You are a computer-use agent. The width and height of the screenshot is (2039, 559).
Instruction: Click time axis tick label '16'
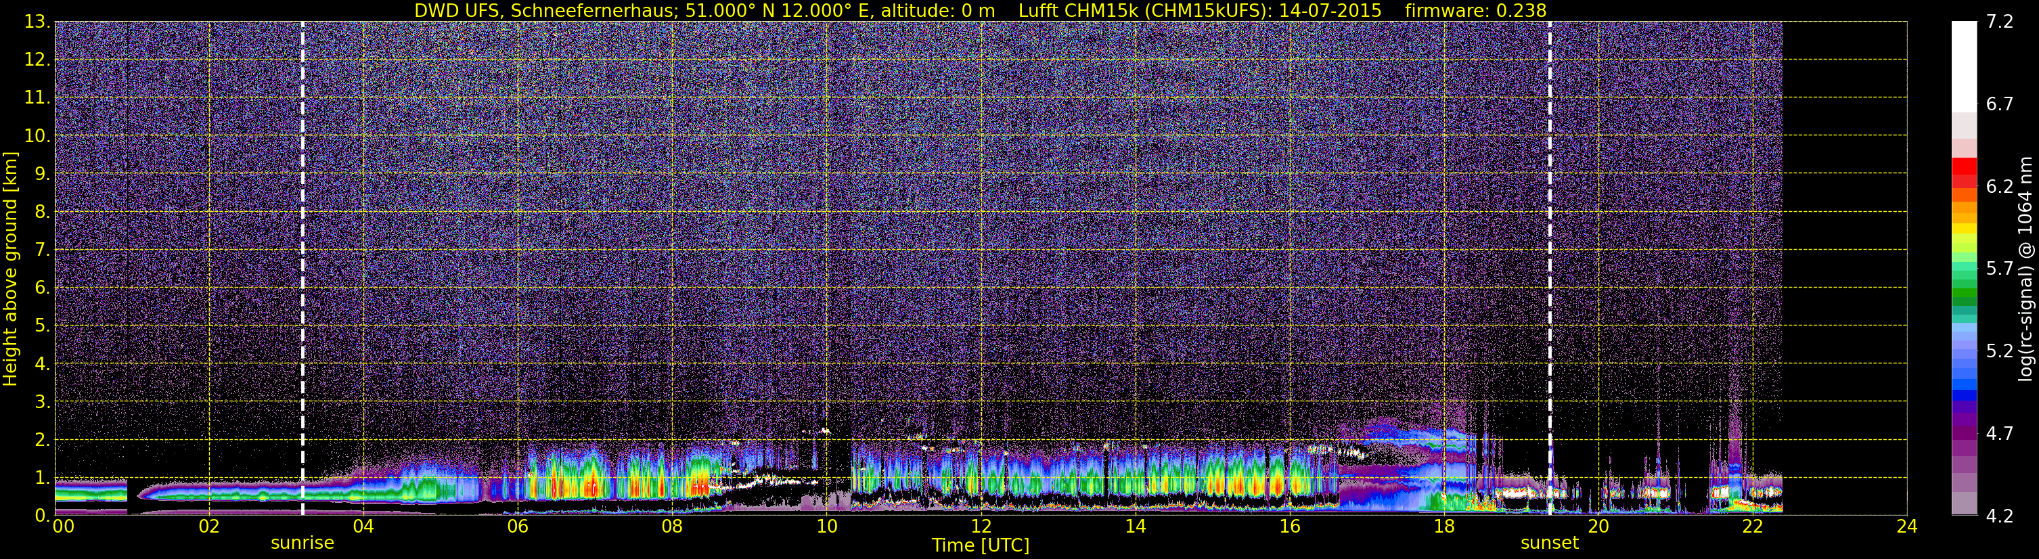pos(1289,526)
